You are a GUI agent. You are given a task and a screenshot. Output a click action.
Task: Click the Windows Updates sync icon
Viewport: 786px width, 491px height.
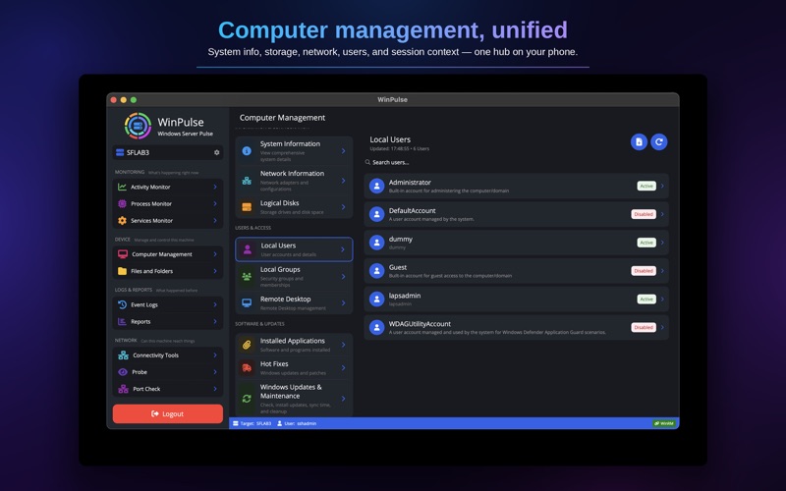point(247,399)
